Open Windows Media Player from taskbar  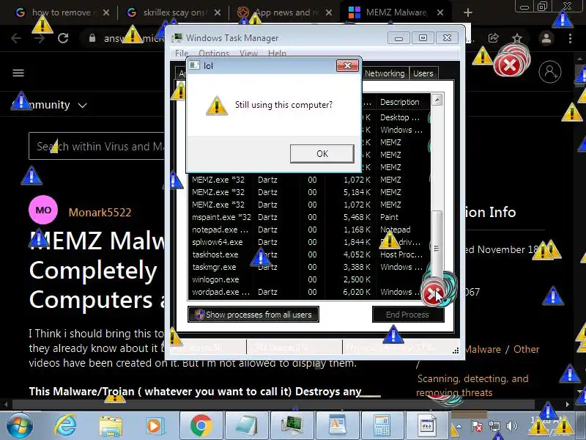tap(155, 426)
